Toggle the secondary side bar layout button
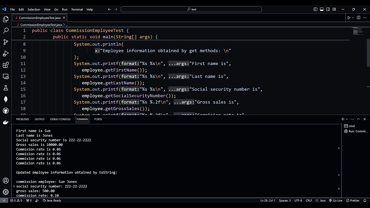This screenshot has height=208, width=370. (x=328, y=9)
